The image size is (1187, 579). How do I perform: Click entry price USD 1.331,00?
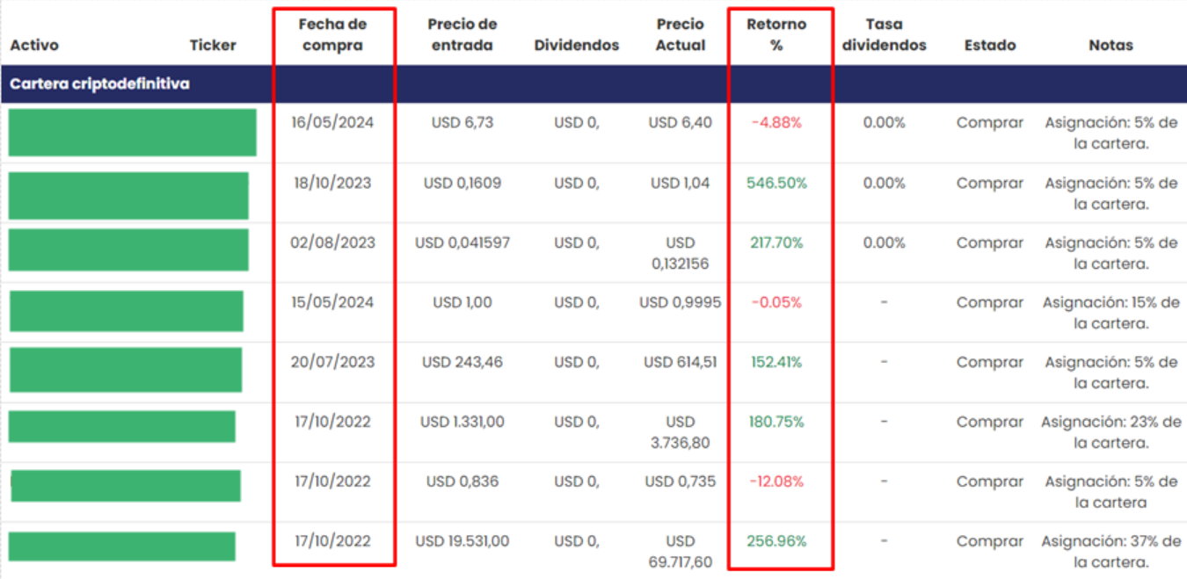[462, 422]
